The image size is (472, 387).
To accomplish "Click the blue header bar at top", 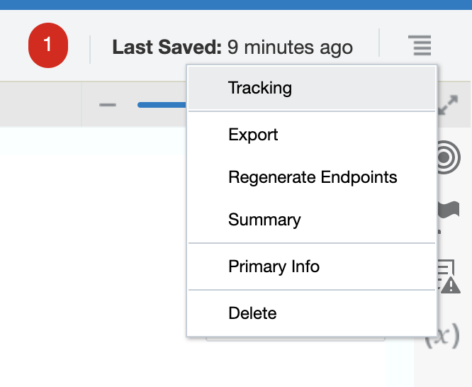I will point(236,4).
